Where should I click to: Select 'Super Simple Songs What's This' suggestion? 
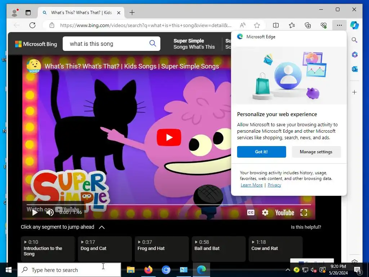pos(194,44)
